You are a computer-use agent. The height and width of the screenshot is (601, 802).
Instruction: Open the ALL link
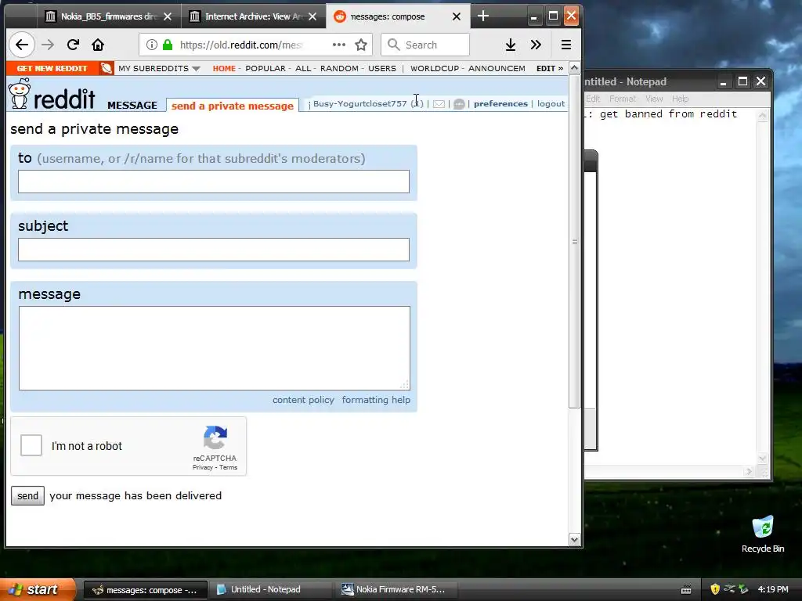pyautogui.click(x=303, y=68)
